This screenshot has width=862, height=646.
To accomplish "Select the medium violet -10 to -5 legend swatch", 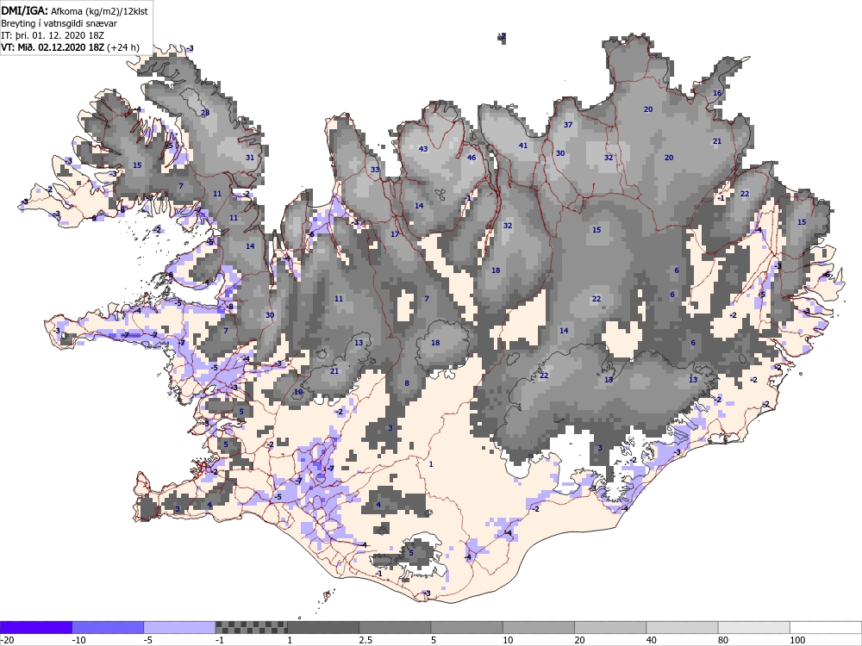I will (108, 627).
